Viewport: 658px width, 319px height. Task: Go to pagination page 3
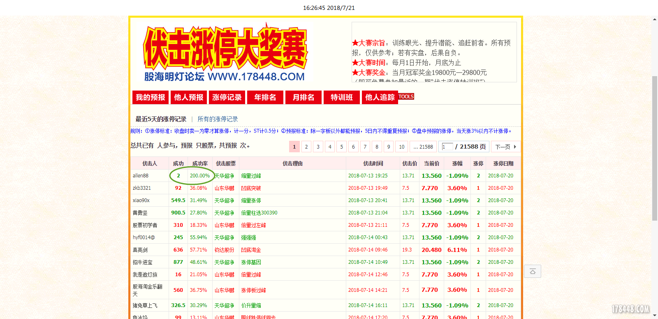click(318, 147)
